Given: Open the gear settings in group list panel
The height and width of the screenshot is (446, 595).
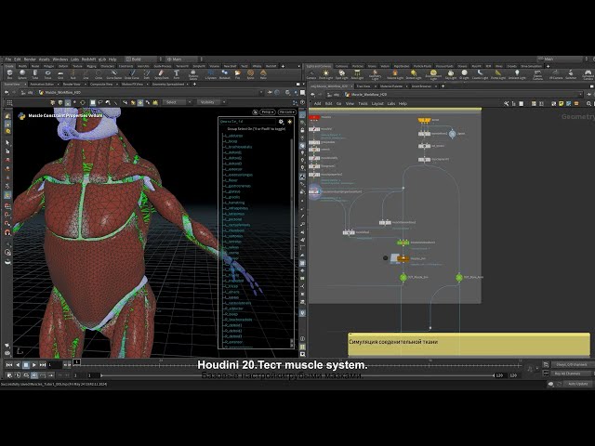Looking at the screenshot, I should [281, 122].
